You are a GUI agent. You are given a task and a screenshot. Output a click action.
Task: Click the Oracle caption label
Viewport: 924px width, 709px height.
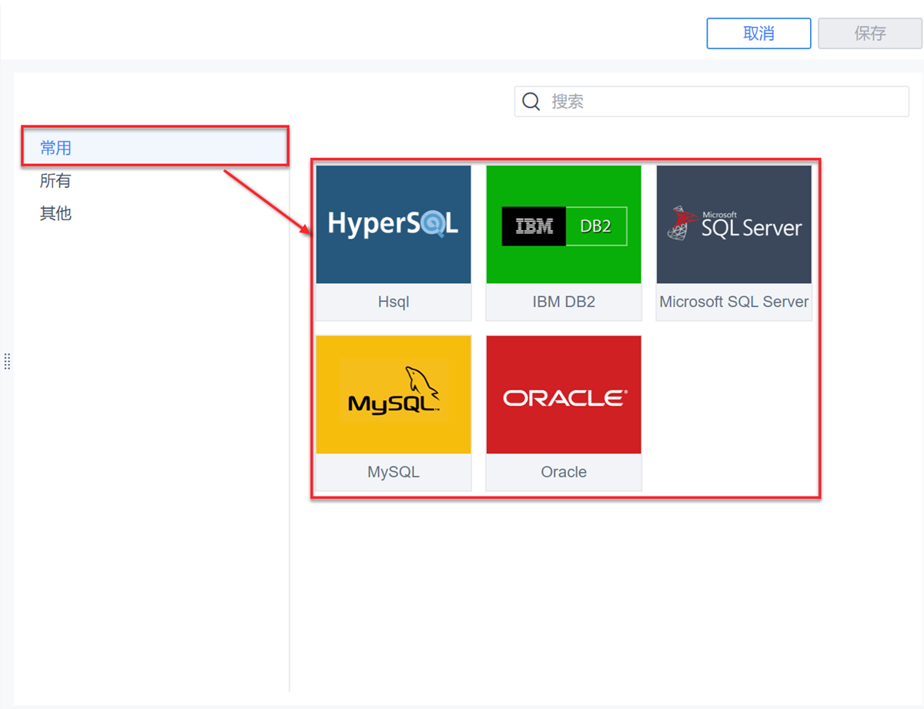tap(564, 472)
